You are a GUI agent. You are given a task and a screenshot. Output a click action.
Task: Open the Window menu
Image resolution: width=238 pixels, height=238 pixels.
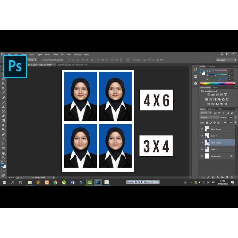(78, 55)
